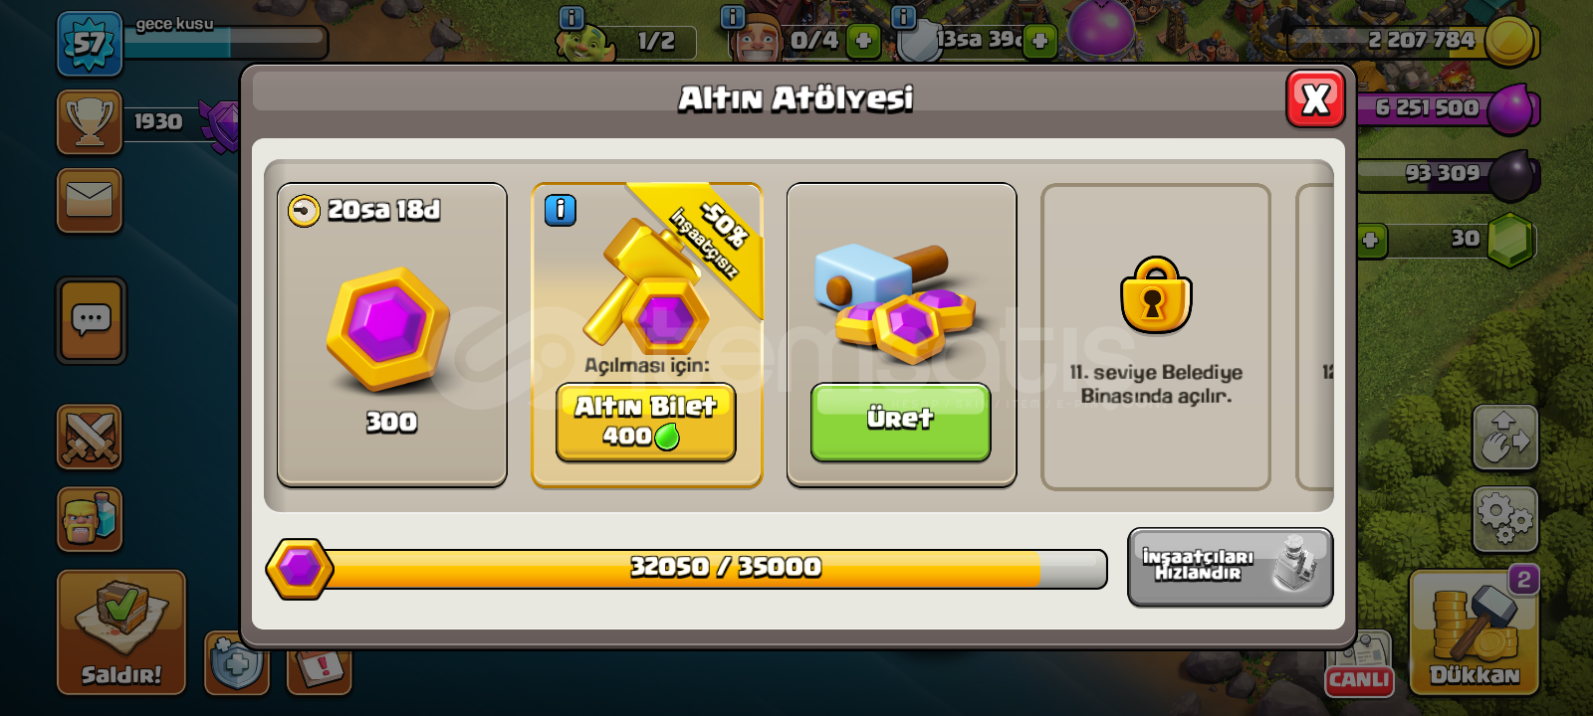Tap the locked 11. seviye Belediye card
The image size is (1593, 716).
pos(1156,337)
